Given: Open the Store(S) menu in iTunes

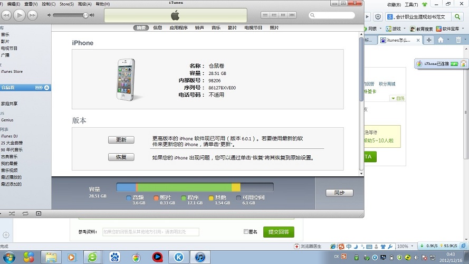Looking at the screenshot, I should pos(66,4).
